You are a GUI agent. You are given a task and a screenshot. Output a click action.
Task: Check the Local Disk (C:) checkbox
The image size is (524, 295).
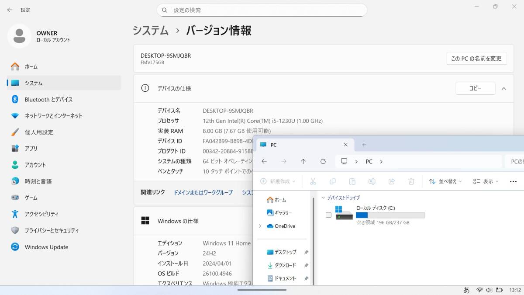tap(328, 215)
